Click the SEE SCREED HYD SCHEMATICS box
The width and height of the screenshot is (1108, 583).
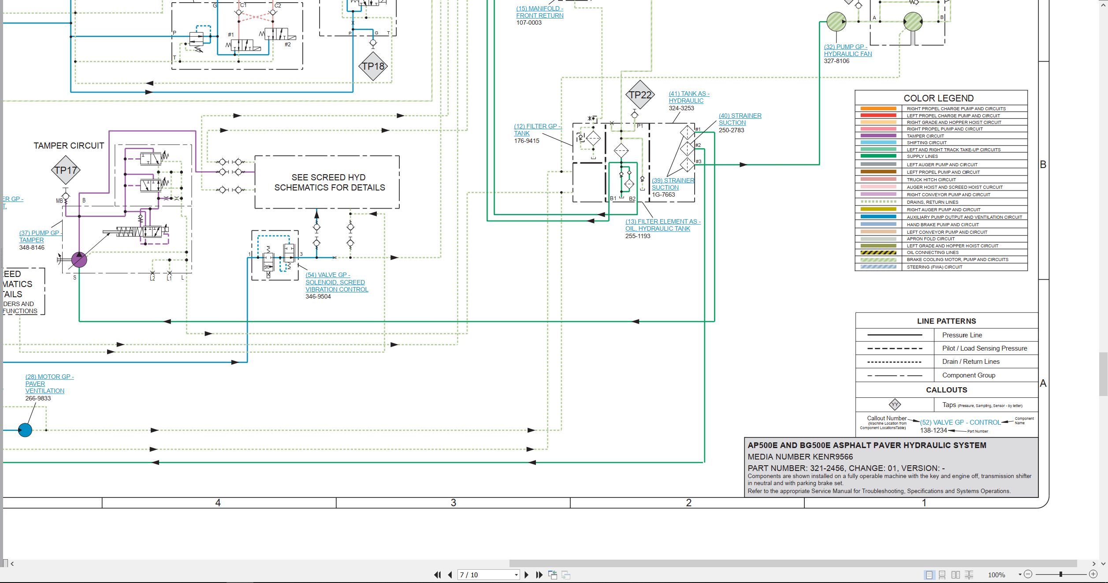coord(327,182)
